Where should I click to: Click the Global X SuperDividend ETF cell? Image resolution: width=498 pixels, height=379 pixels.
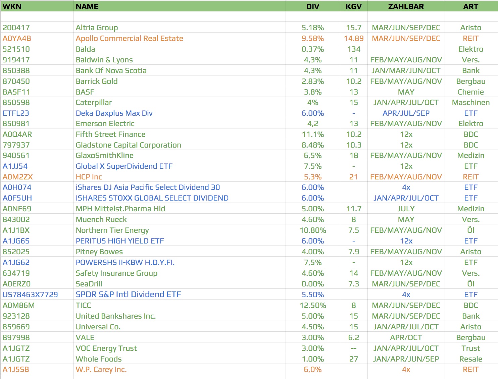point(180,166)
